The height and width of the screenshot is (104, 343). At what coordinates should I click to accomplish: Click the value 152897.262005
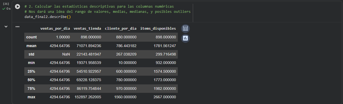click(88, 97)
